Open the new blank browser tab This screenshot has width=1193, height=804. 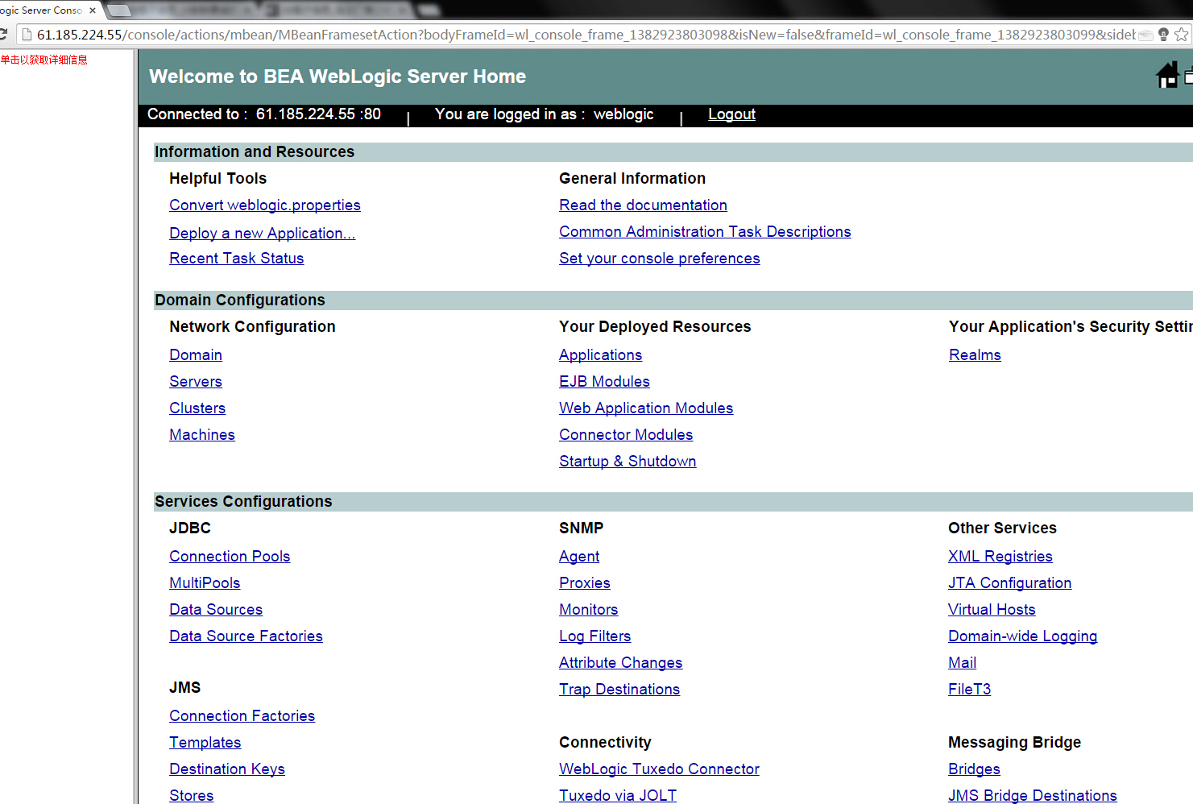click(118, 10)
